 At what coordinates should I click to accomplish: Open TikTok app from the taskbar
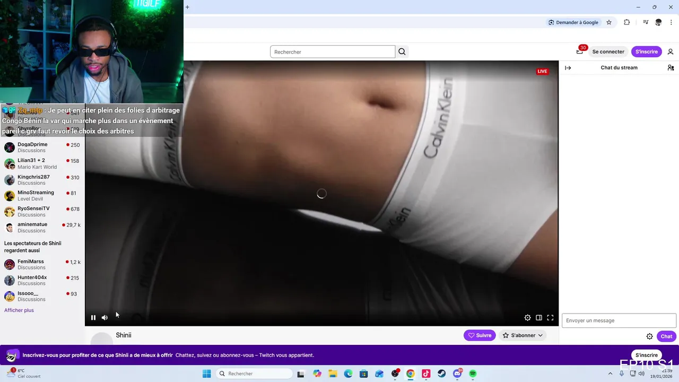(426, 374)
